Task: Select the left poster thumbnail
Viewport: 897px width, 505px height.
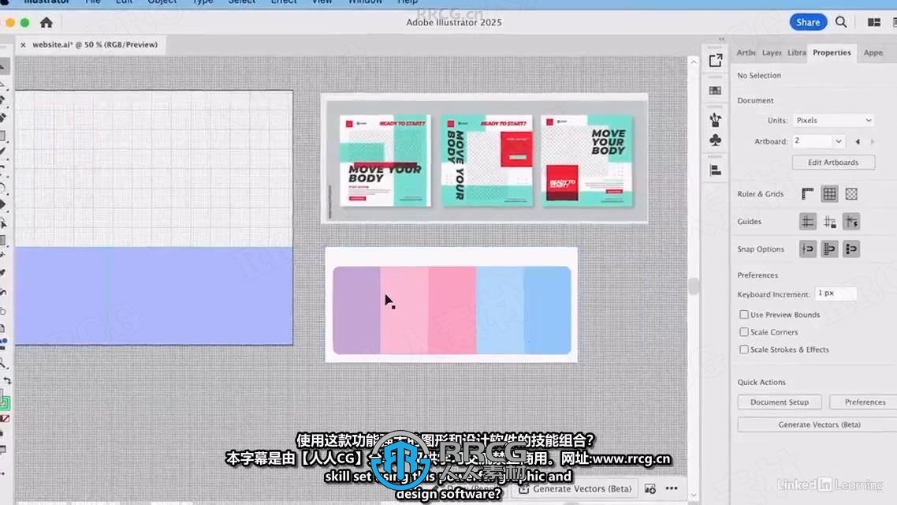Action: (x=385, y=160)
